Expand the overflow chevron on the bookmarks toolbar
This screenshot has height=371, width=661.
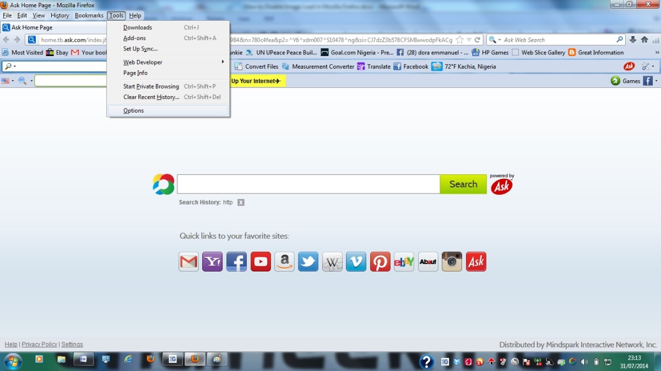[x=656, y=52]
